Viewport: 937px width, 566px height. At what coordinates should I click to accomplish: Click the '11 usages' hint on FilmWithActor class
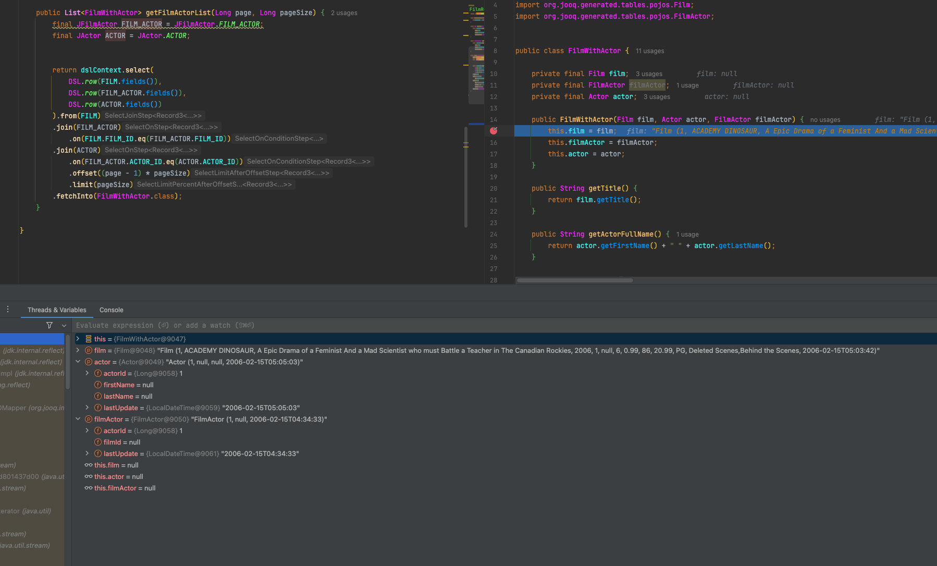click(650, 51)
